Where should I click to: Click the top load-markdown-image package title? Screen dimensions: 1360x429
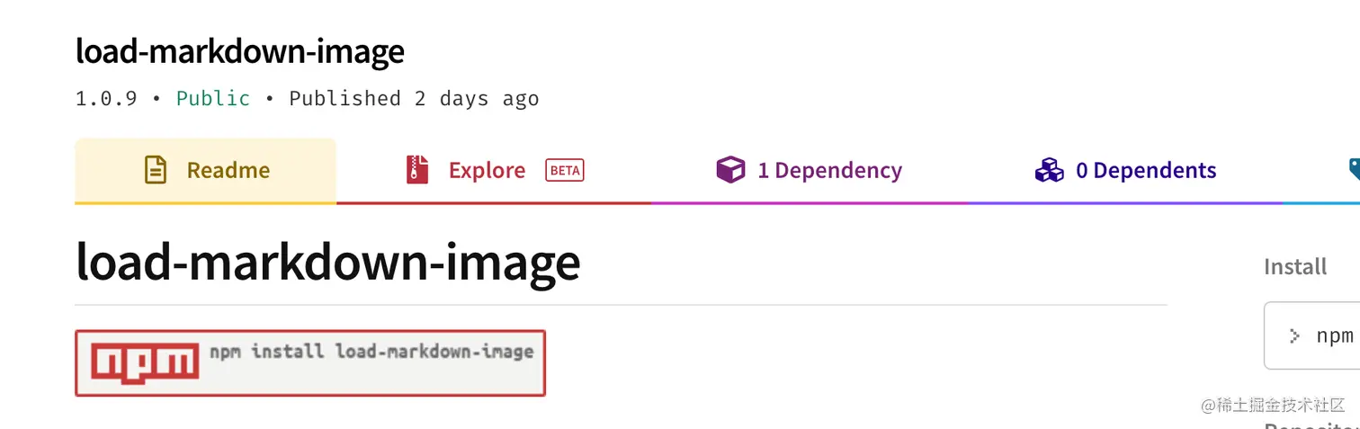[239, 52]
